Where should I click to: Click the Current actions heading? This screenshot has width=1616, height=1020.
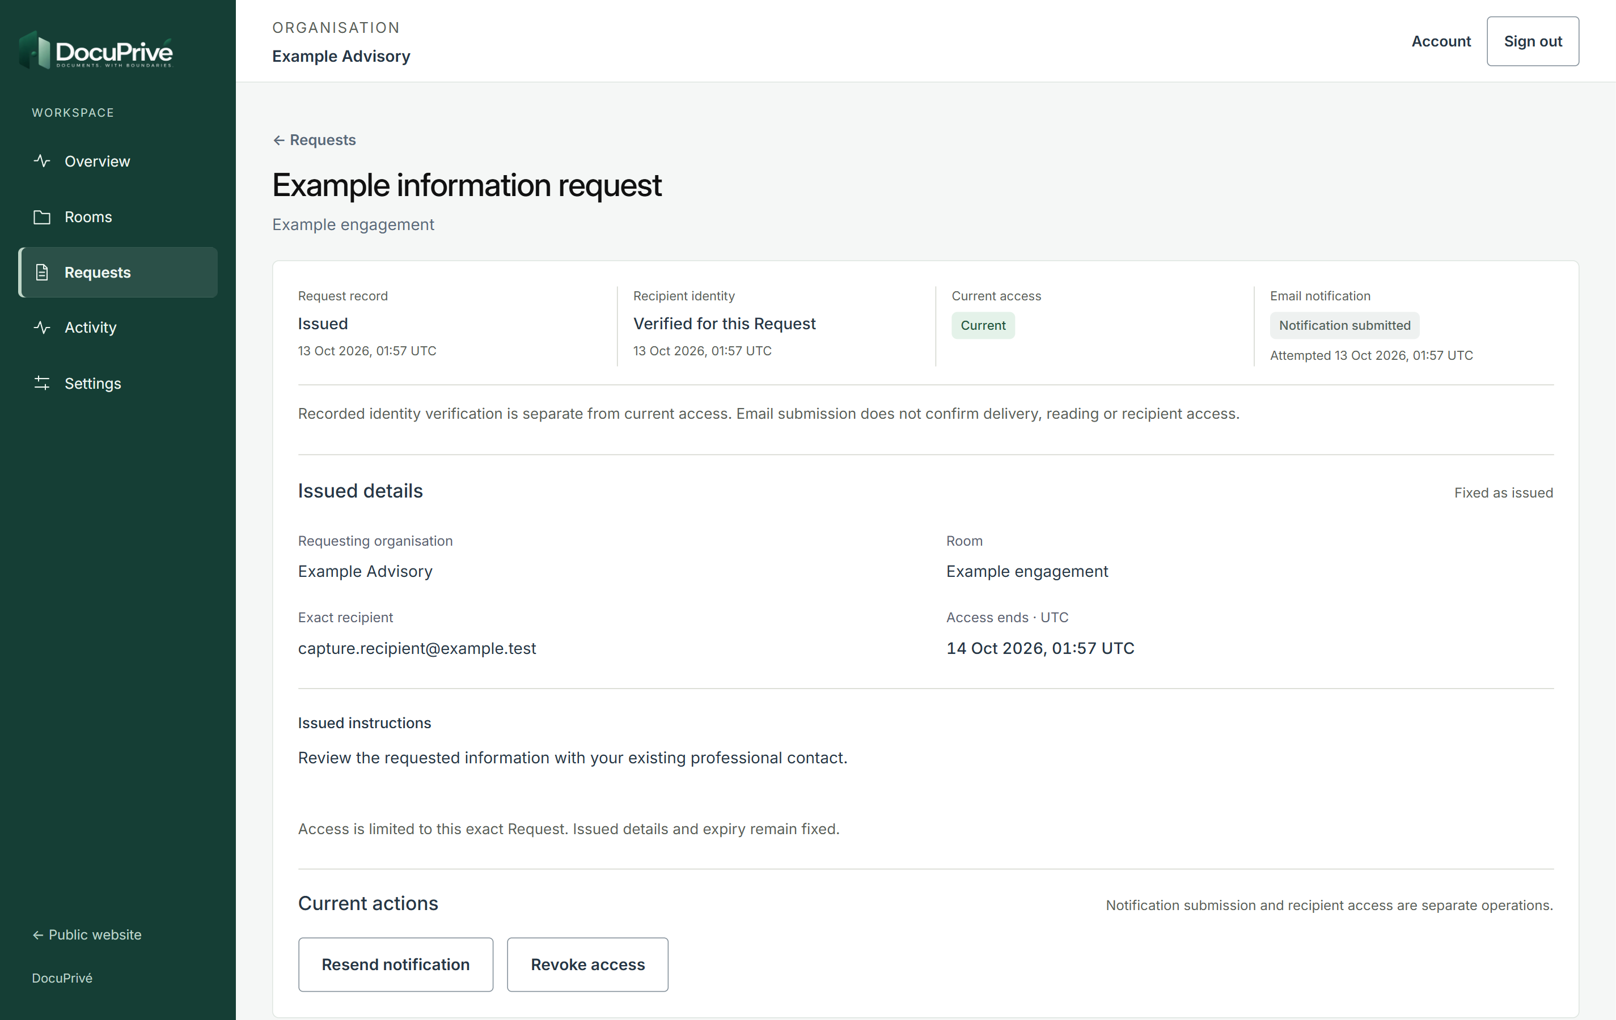[368, 903]
